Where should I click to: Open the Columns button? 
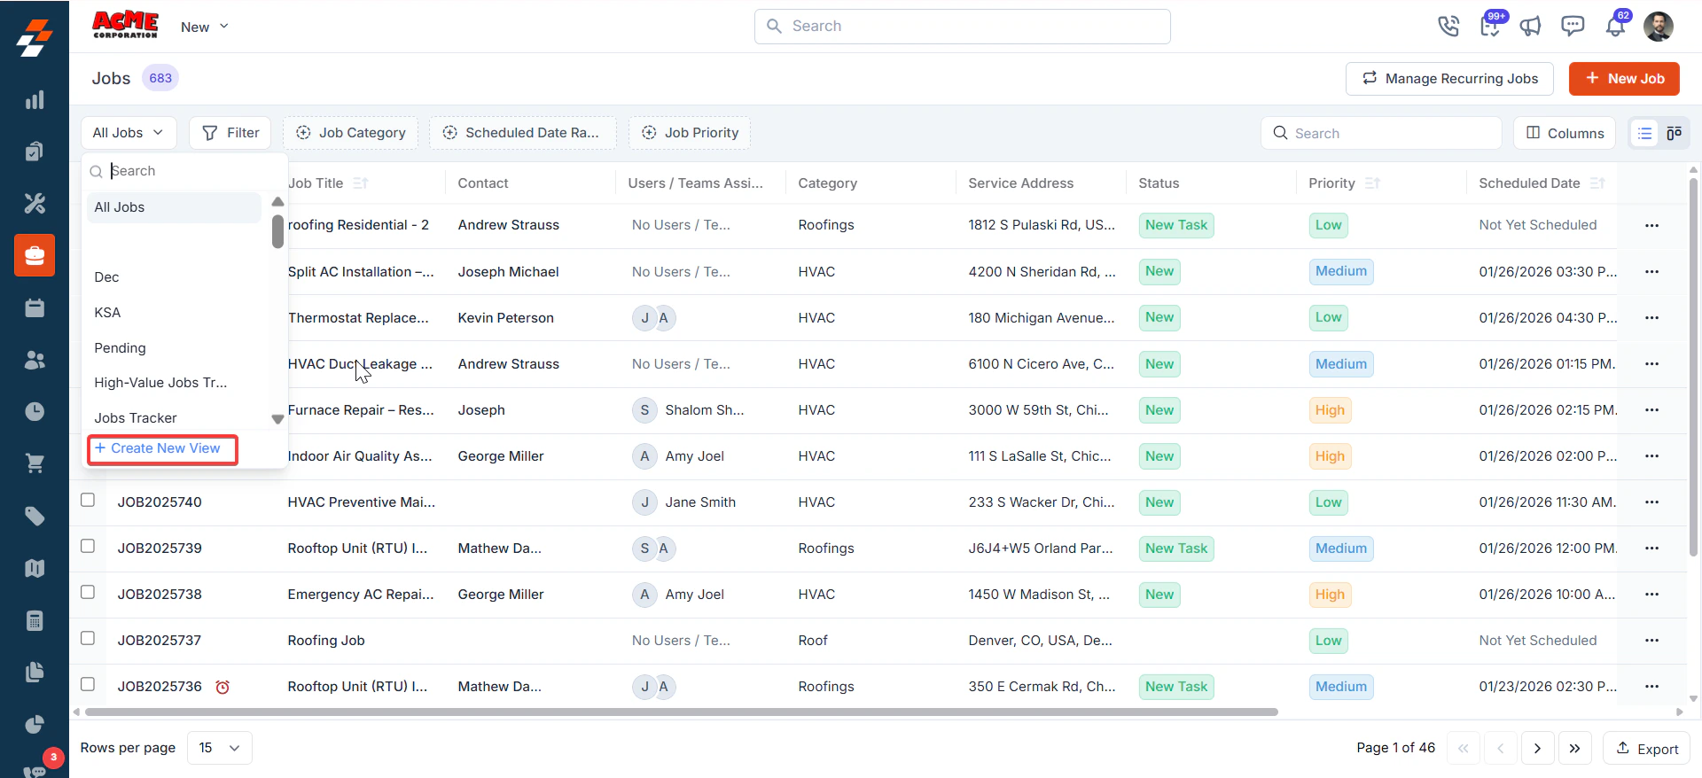(1565, 133)
